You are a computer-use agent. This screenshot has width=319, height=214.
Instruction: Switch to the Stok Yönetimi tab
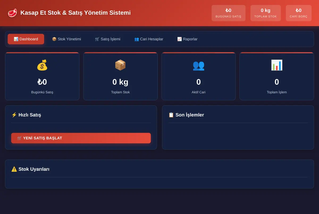[66, 39]
